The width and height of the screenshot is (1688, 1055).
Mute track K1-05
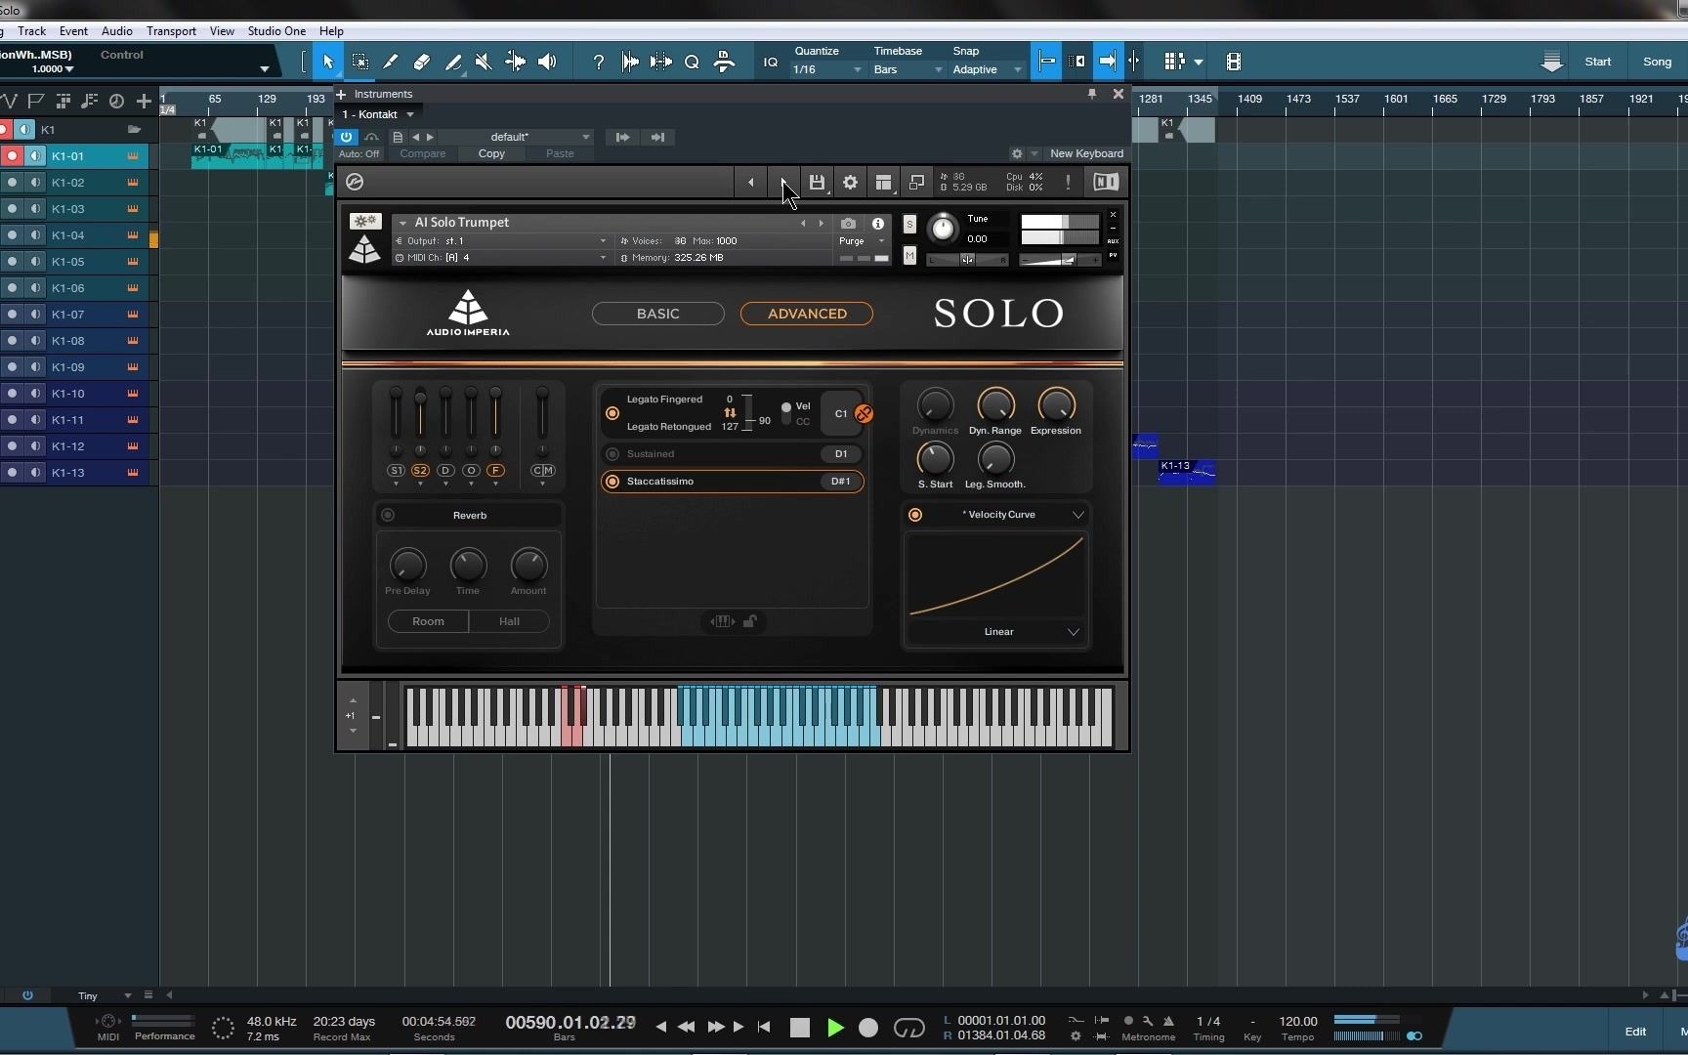[x=35, y=262]
